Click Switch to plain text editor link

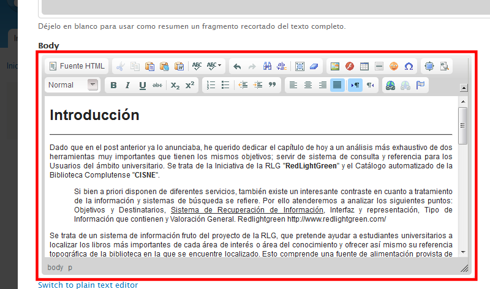88,285
